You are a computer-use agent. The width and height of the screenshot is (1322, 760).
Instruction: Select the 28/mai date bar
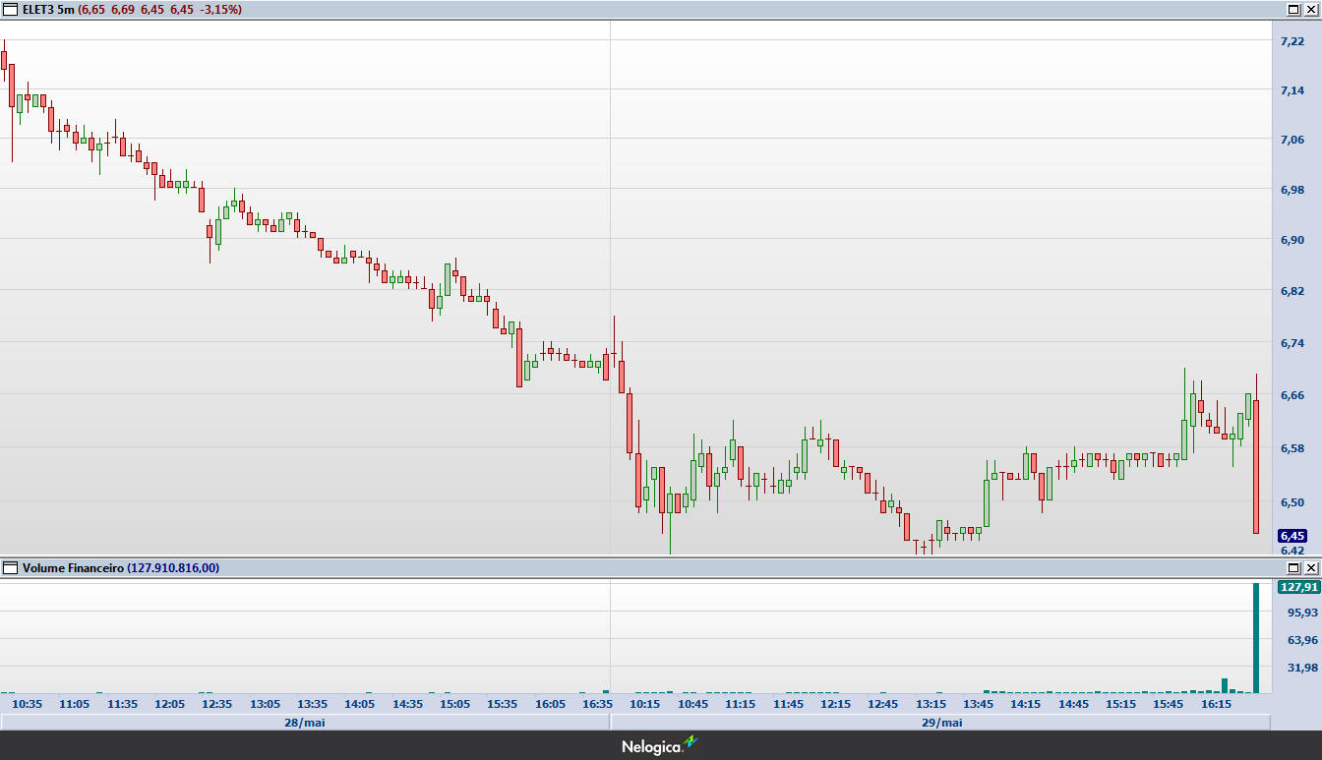305,722
